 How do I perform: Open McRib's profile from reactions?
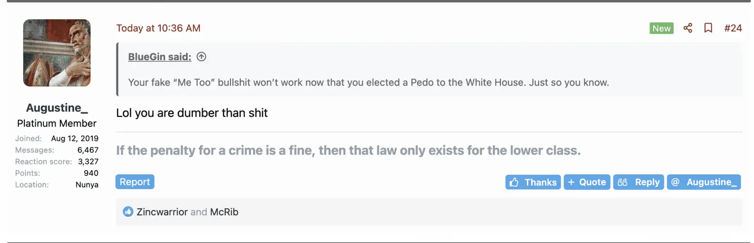(x=224, y=212)
